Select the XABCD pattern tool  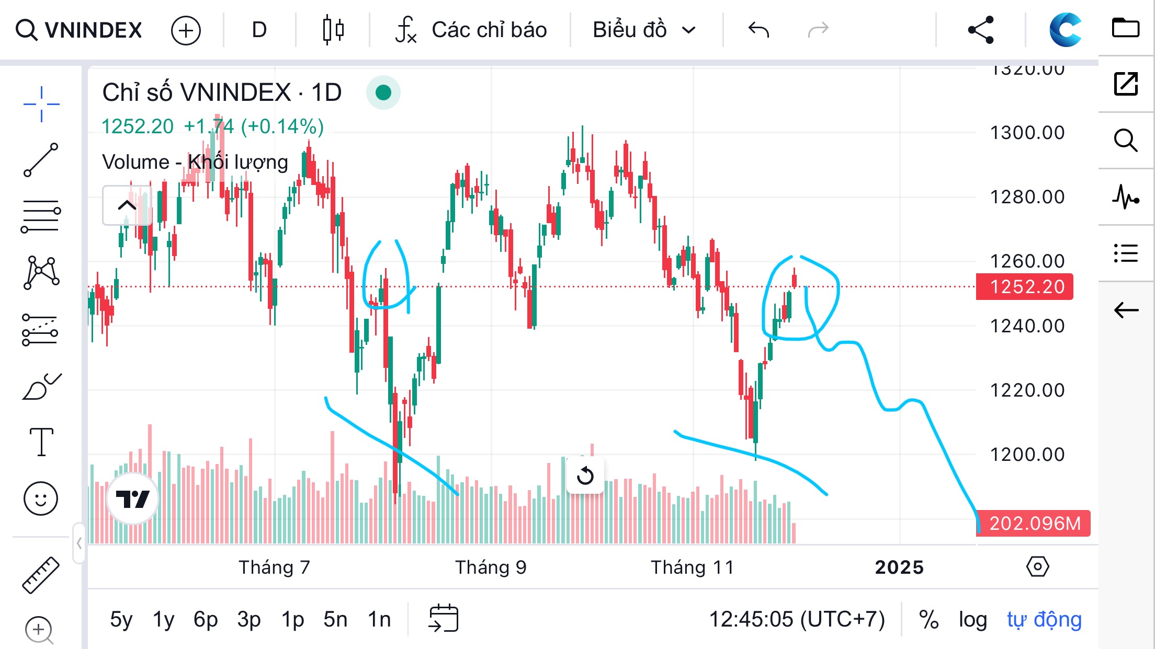[41, 272]
